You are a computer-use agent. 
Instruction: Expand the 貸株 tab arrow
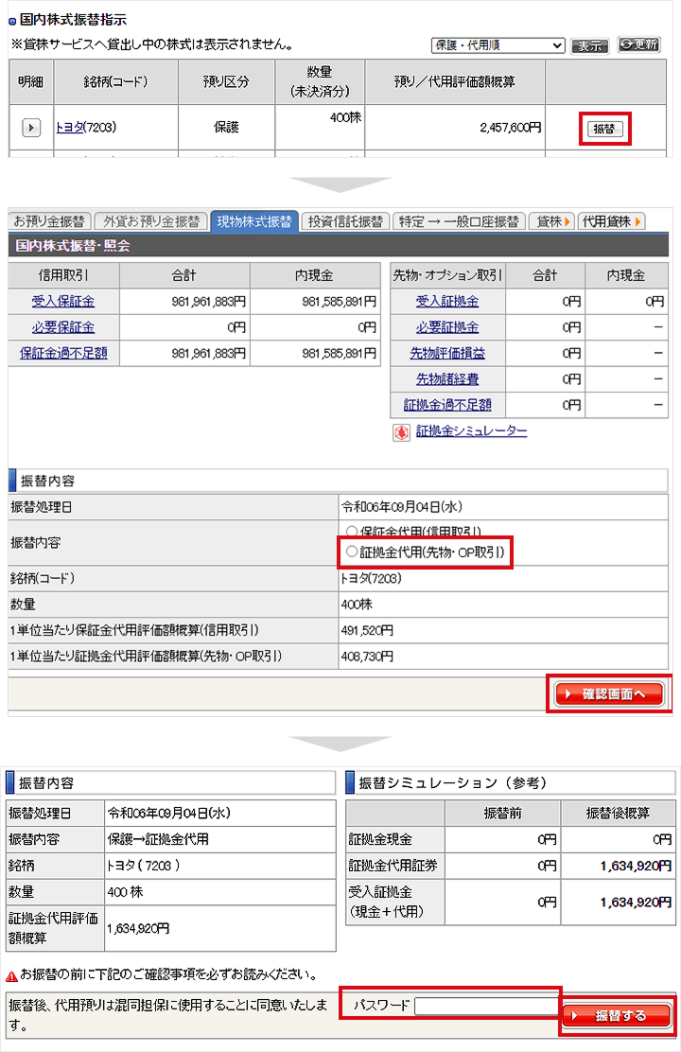point(552,221)
